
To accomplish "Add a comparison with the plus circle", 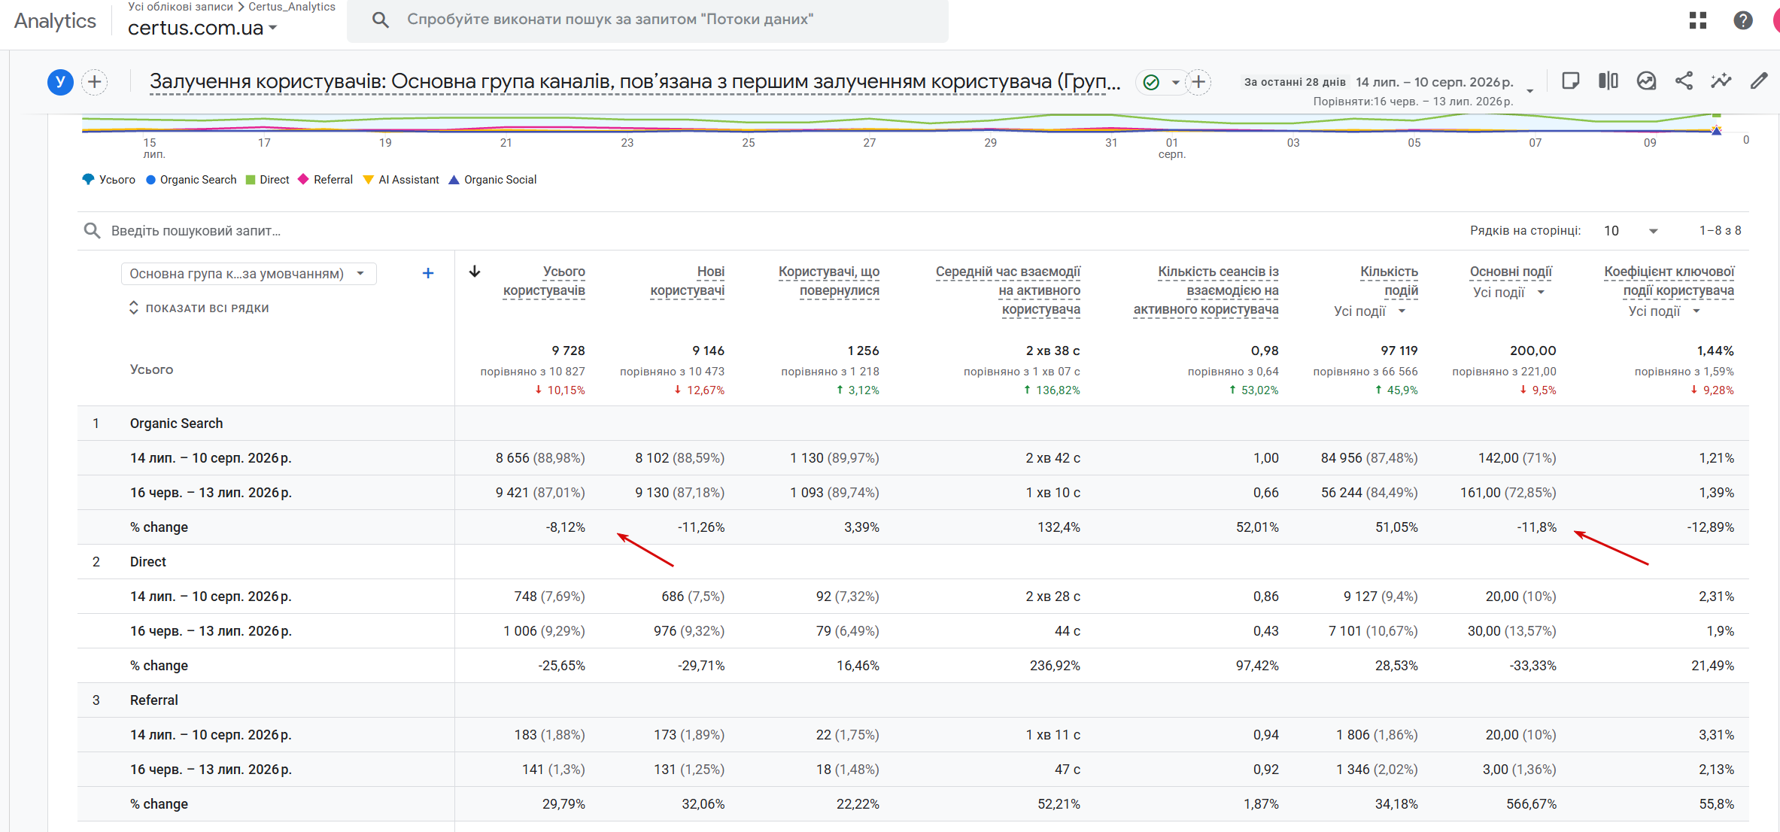I will point(95,82).
